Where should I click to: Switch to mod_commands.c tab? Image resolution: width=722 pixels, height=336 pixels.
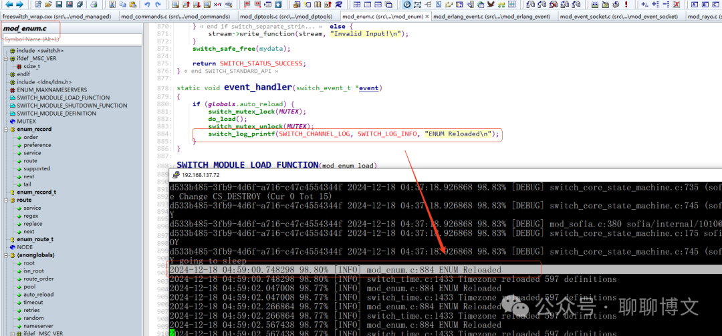[x=179, y=16]
